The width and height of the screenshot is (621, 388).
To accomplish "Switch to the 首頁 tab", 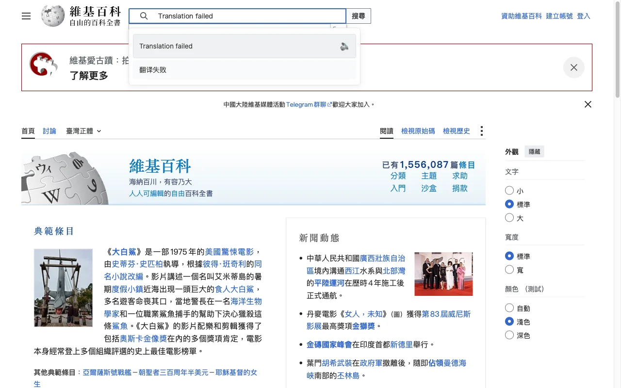I will [28, 131].
